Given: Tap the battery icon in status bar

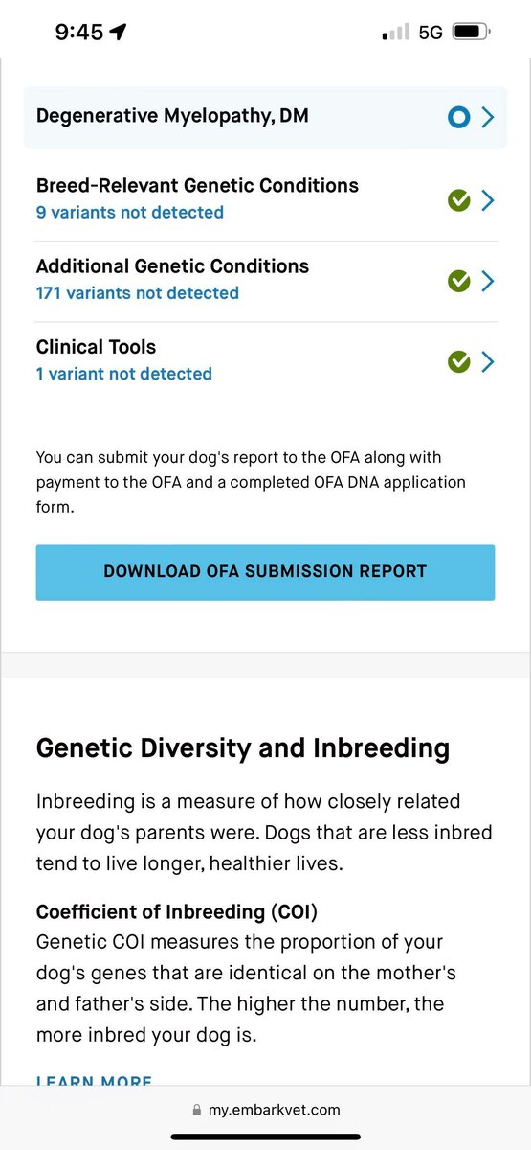Looking at the screenshot, I should coord(471,32).
